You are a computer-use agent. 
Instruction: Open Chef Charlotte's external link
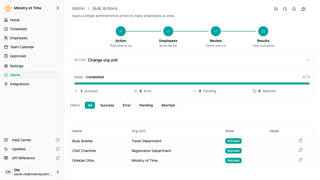click(x=300, y=150)
